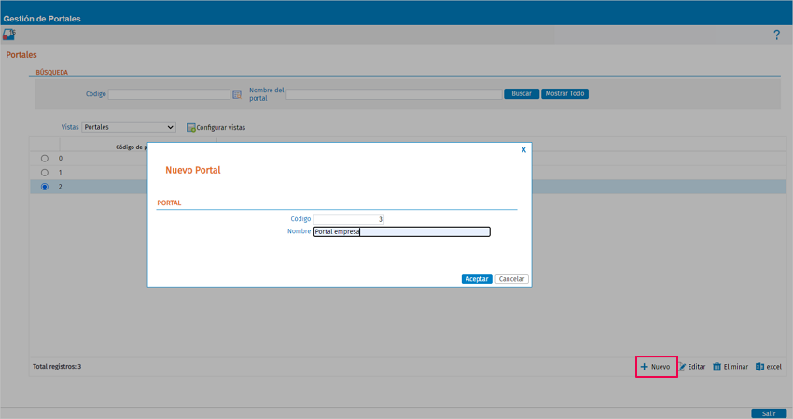This screenshot has height=419, width=793.
Task: Select the radio button for row 1
Action: [45, 173]
